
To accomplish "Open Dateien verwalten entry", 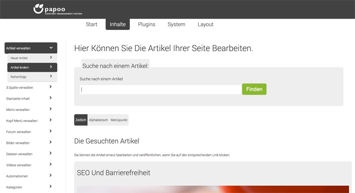I will click(19, 154).
